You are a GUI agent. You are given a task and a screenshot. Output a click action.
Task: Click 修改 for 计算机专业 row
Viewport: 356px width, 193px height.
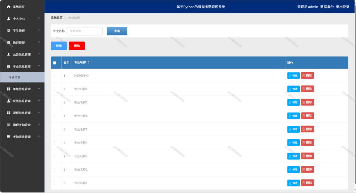(293, 76)
